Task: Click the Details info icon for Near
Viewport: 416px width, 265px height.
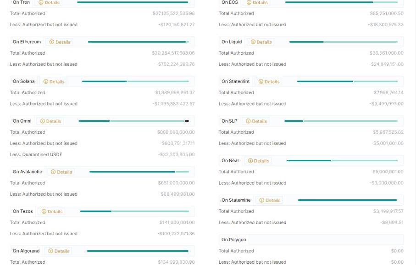Action: [x=250, y=161]
